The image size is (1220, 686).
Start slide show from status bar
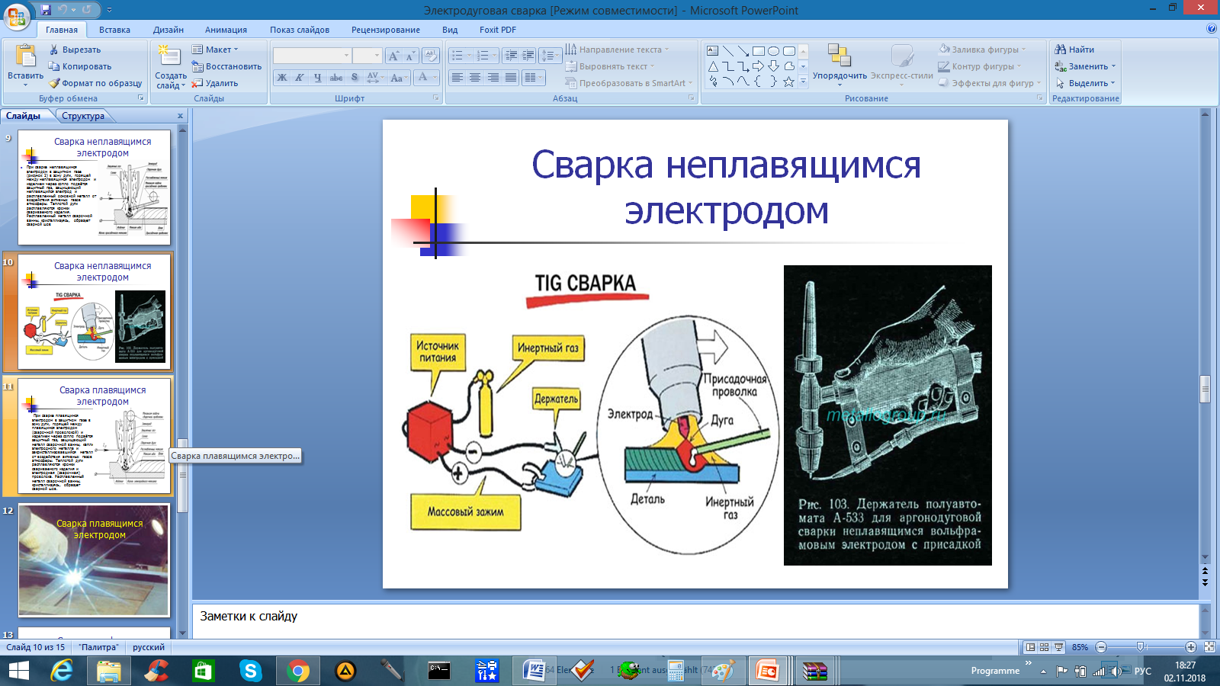1059,647
